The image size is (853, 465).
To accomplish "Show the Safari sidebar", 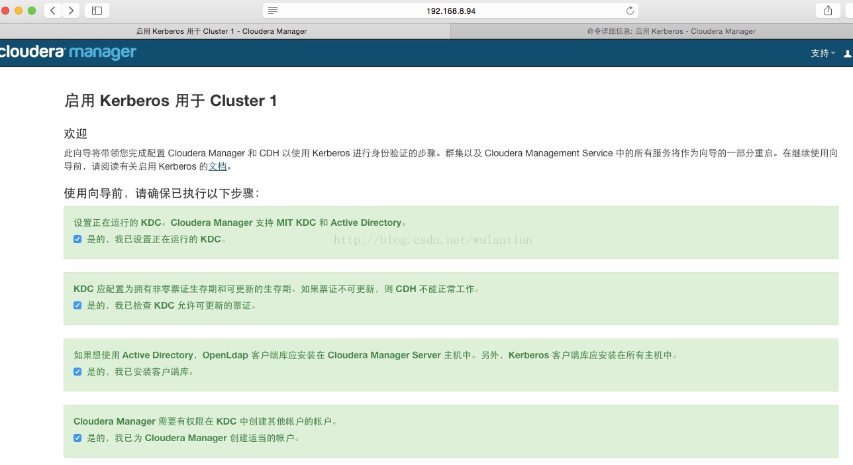I will (x=97, y=11).
